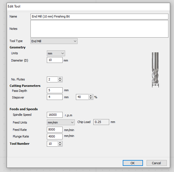Viewport: 174px width, 172px height.
Task: Open the Feed Units dropdown
Action: 61,122
